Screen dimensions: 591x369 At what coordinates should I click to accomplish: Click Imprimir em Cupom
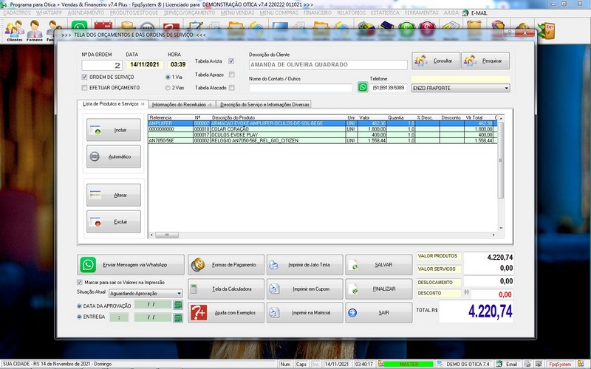point(305,289)
